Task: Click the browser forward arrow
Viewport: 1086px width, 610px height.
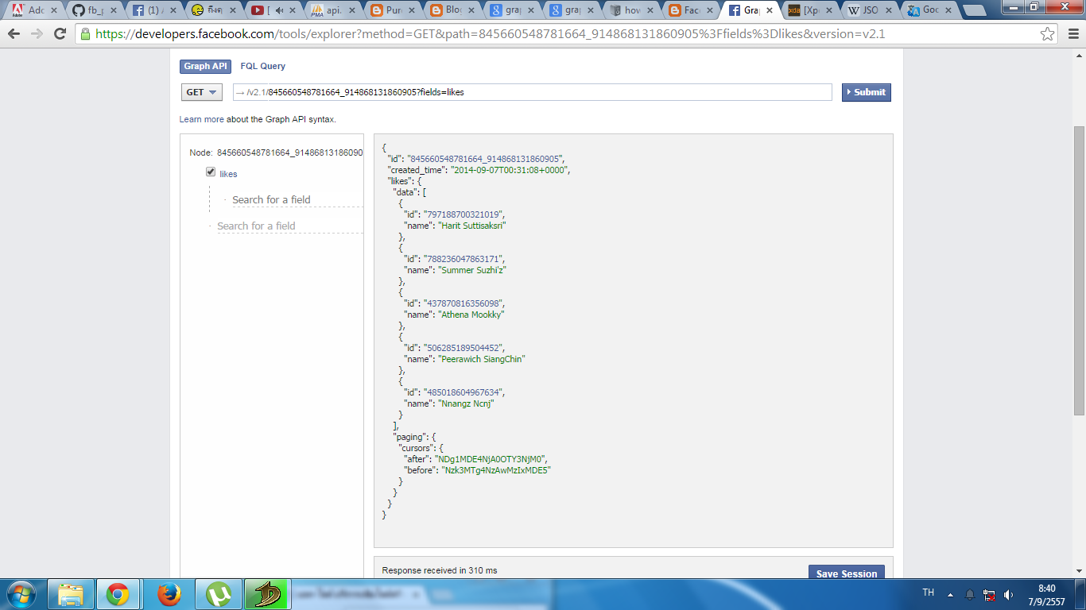Action: [x=37, y=34]
